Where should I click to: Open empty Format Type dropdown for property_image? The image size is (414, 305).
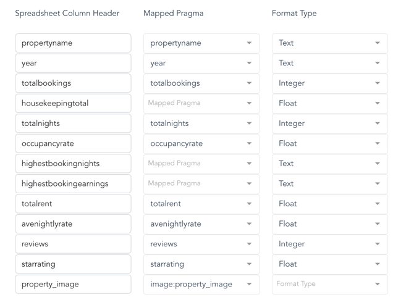(x=329, y=284)
